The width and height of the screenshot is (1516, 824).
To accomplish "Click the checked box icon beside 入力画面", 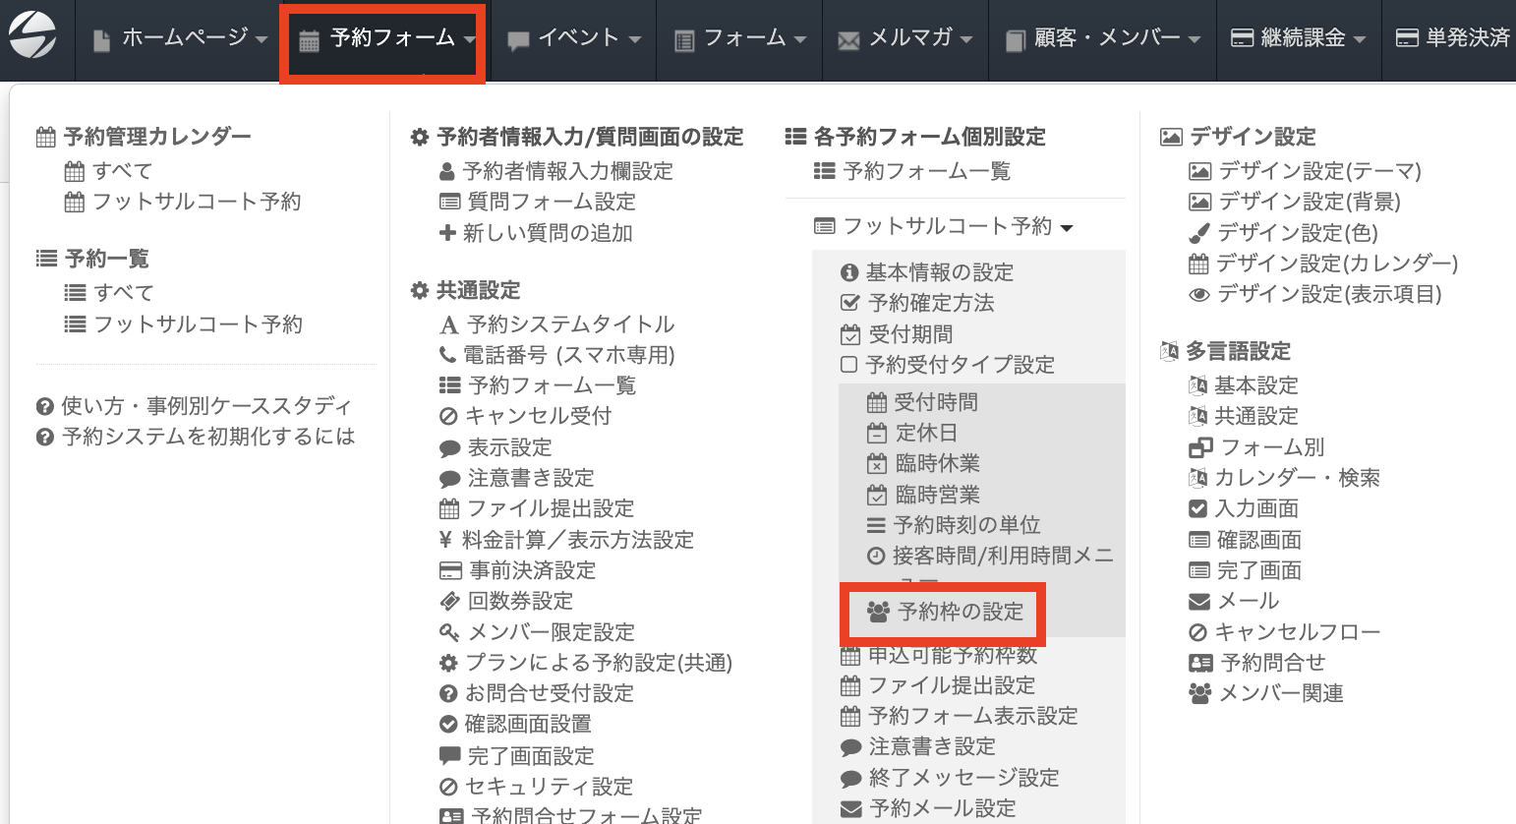I will (x=1197, y=508).
